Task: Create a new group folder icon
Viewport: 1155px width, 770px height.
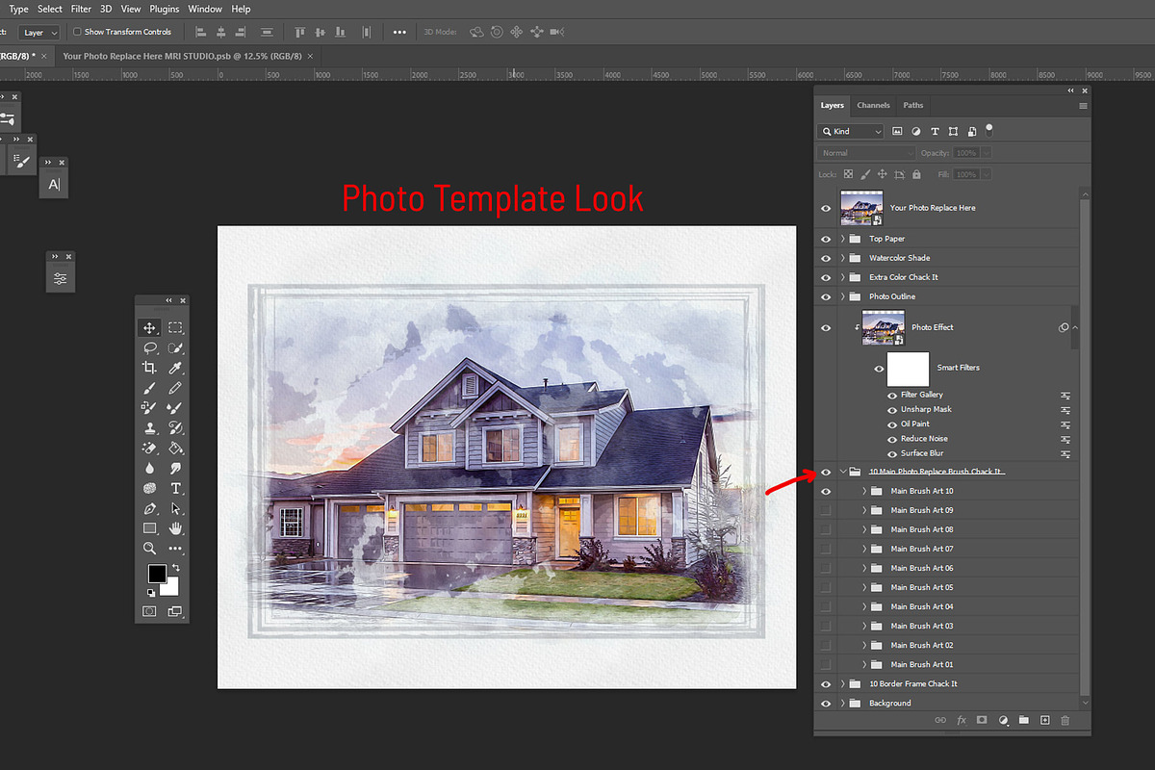Action: [x=1024, y=720]
